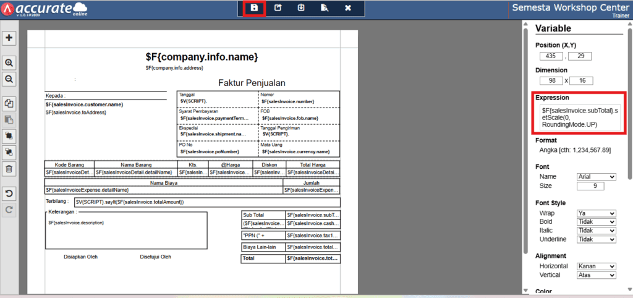Image resolution: width=633 pixels, height=298 pixels.
Task: Select the company.info.name title field on canvas
Action: [202, 57]
